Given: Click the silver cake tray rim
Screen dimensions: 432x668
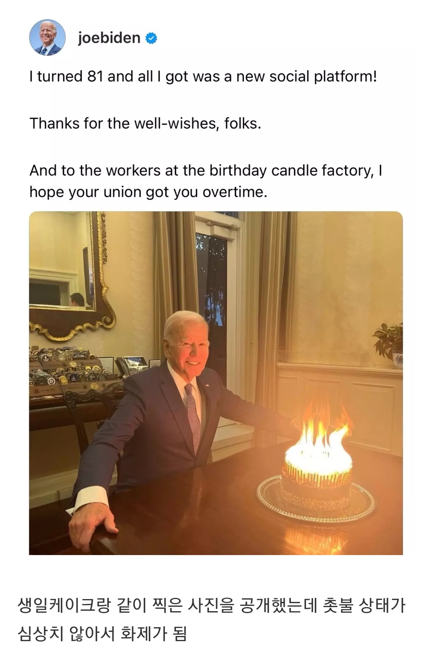Looking at the screenshot, I should coord(316,499).
